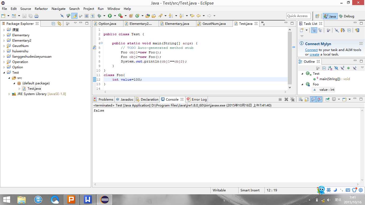Toggle Mark Occurrences highlighter
Image resolution: width=365 pixels, height=205 pixels.
(x=74, y=16)
